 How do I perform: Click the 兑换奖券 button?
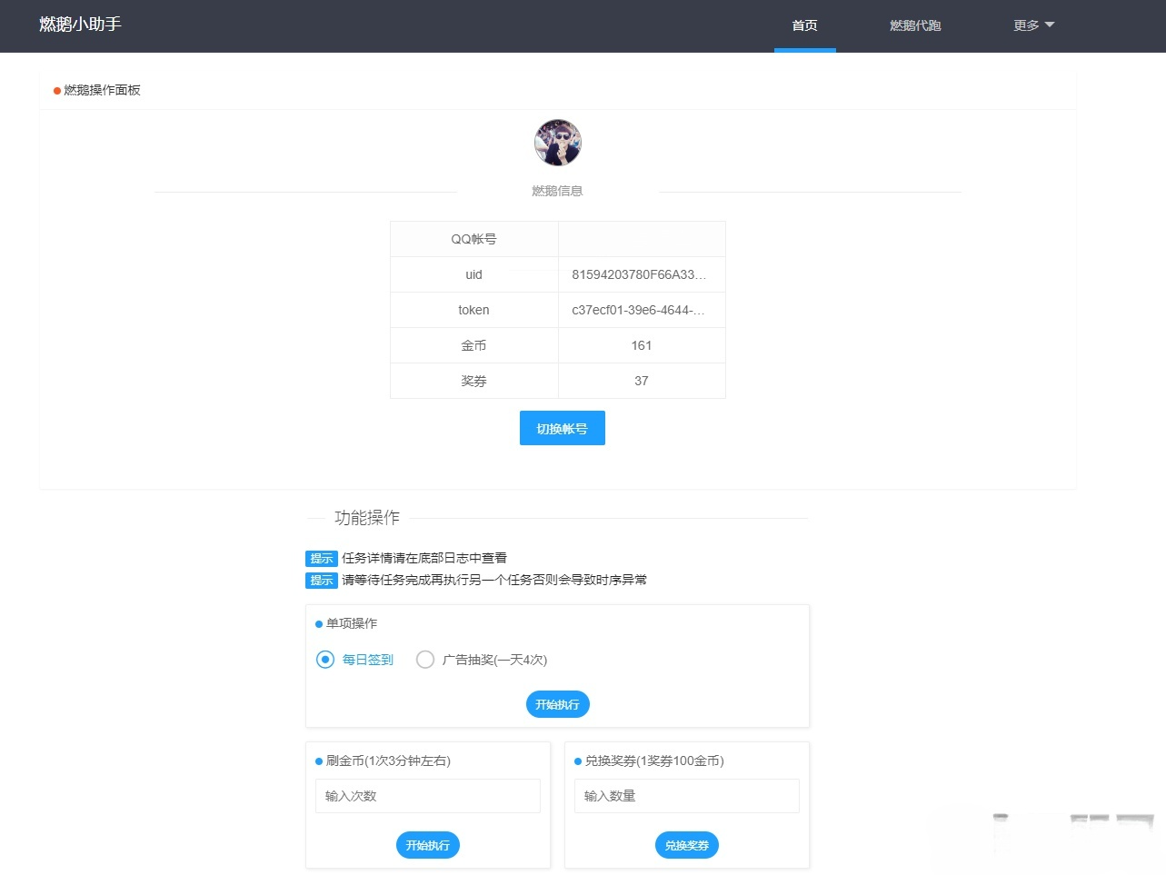(x=686, y=844)
